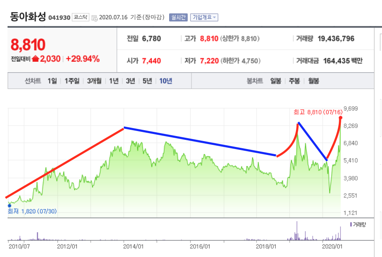Click the 전일 value 6,780

point(151,39)
